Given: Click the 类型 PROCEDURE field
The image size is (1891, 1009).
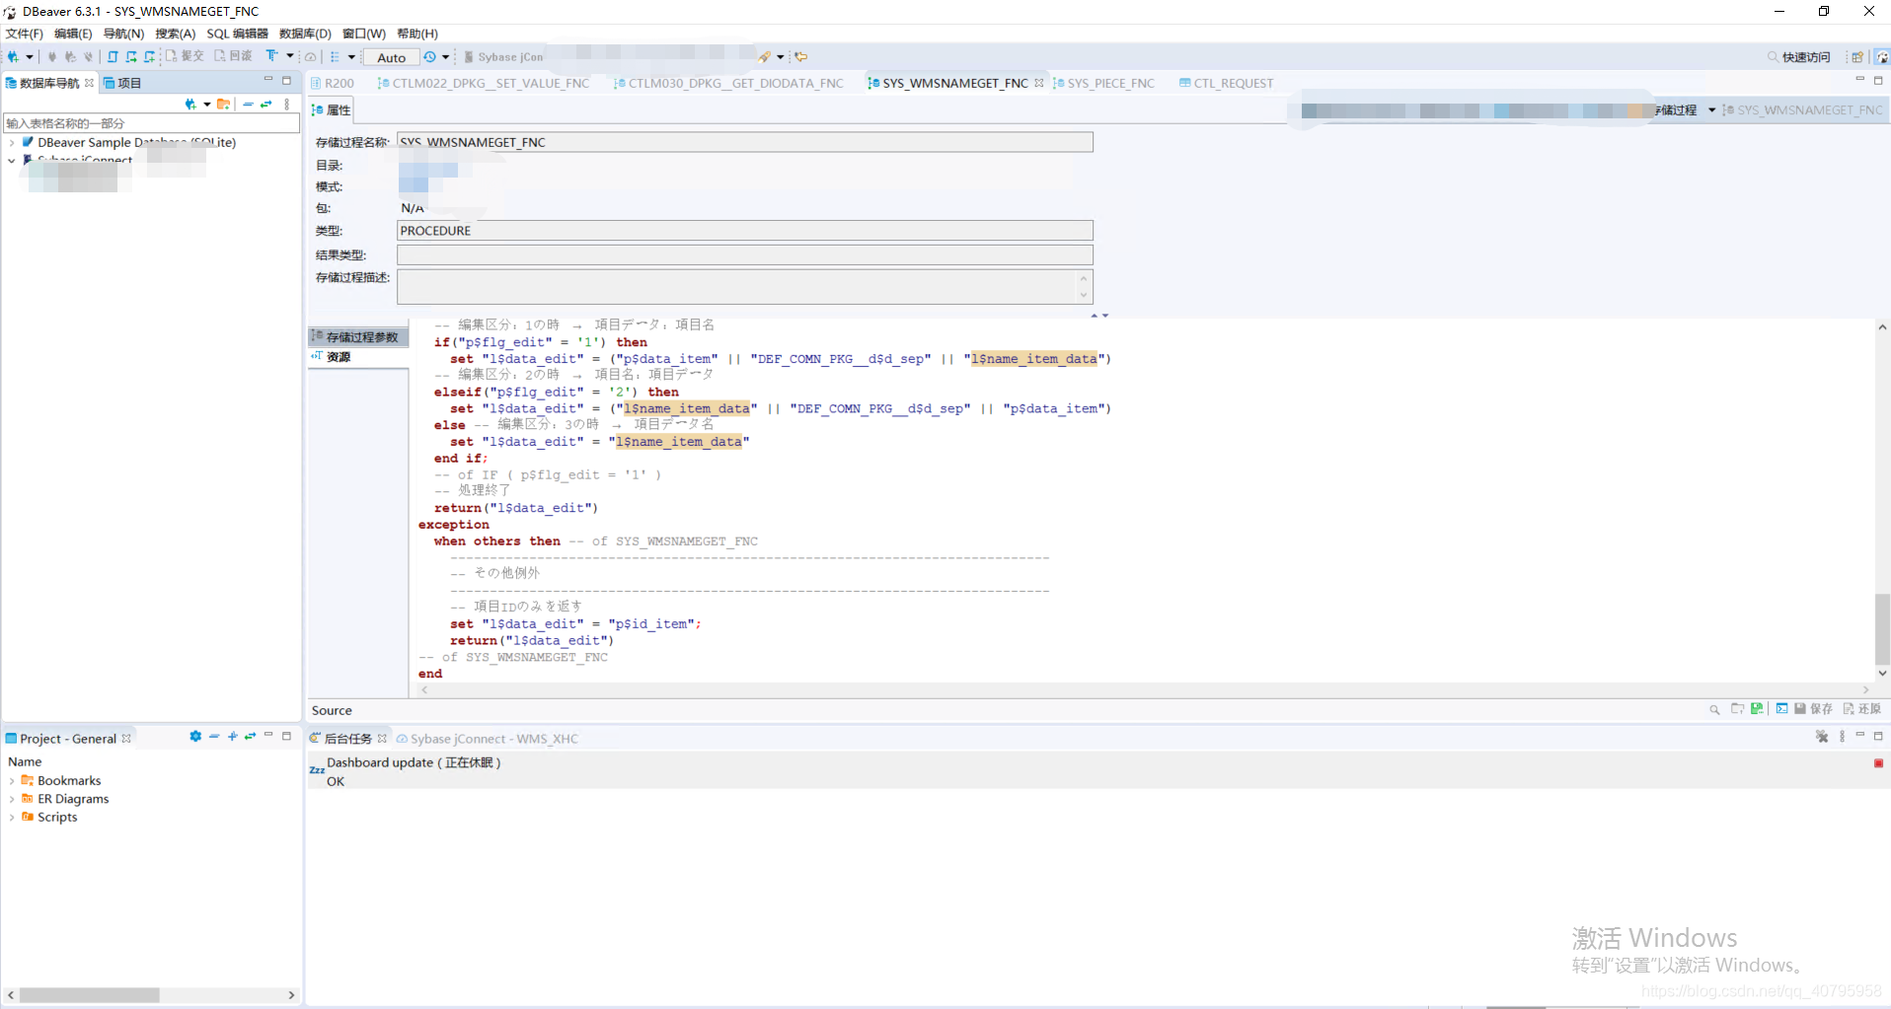Looking at the screenshot, I should pyautogui.click(x=744, y=231).
